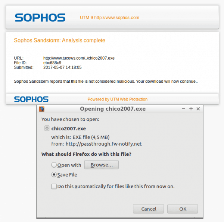Enable Do this automatically checkbox
This screenshot has height=222, width=224.
[54, 186]
